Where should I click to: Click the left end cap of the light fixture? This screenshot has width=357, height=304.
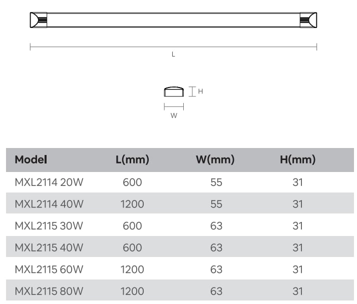point(39,20)
